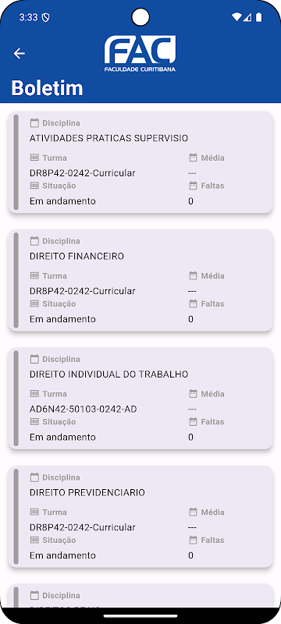Tap calendar icon beside Disciplina in Atividades Praticas card
Screen dimensions: 281x624
[x=34, y=123]
